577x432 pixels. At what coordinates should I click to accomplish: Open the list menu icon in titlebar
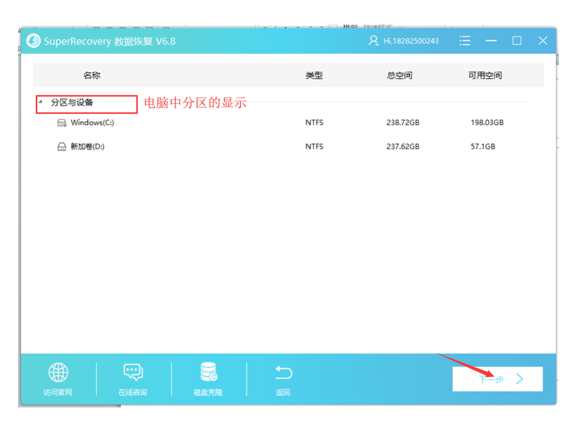[465, 40]
